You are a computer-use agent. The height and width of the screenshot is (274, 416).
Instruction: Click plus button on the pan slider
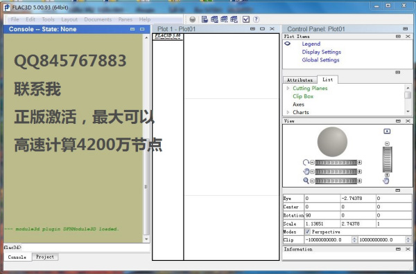click(x=360, y=172)
